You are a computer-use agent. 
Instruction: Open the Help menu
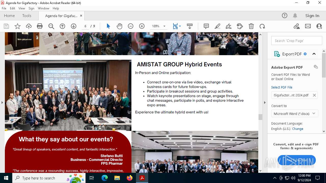click(56, 8)
